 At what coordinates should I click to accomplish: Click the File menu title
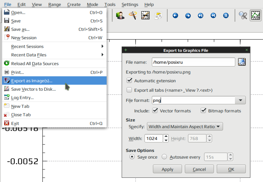click(x=8, y=5)
